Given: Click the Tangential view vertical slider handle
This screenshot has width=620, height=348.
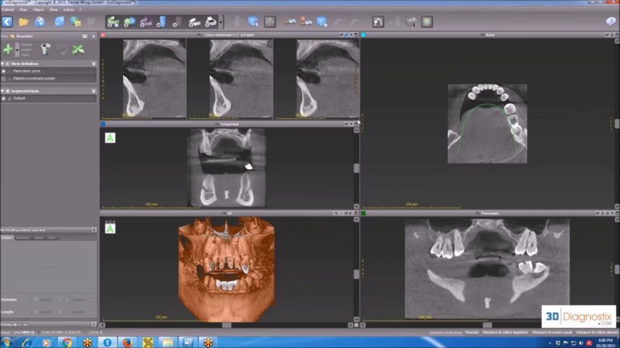Looking at the screenshot, I should coord(357,168).
